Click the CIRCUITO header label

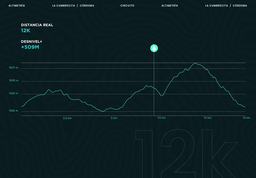point(127,5)
